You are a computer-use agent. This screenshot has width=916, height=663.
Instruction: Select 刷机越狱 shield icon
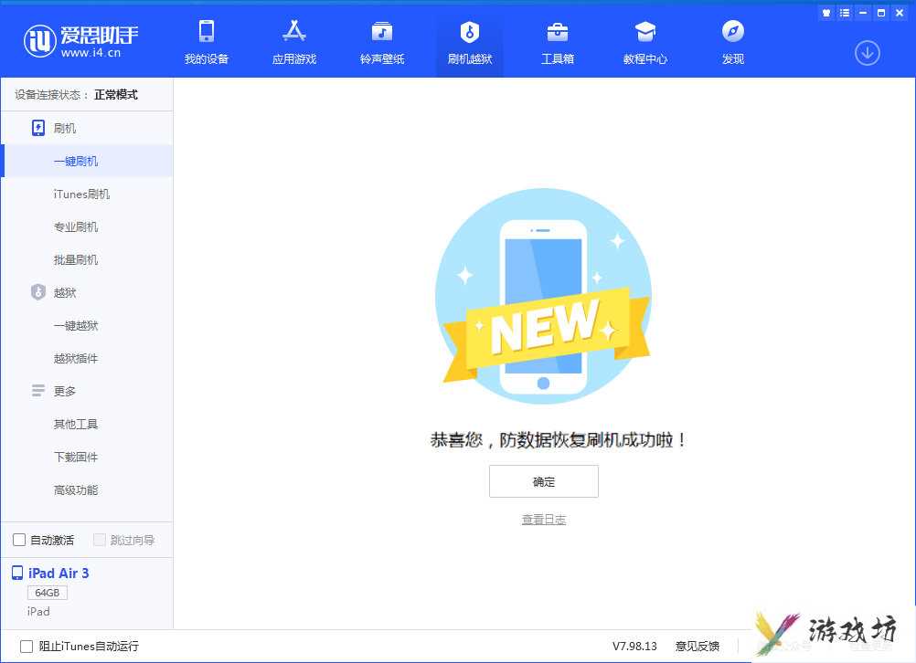pos(470,32)
